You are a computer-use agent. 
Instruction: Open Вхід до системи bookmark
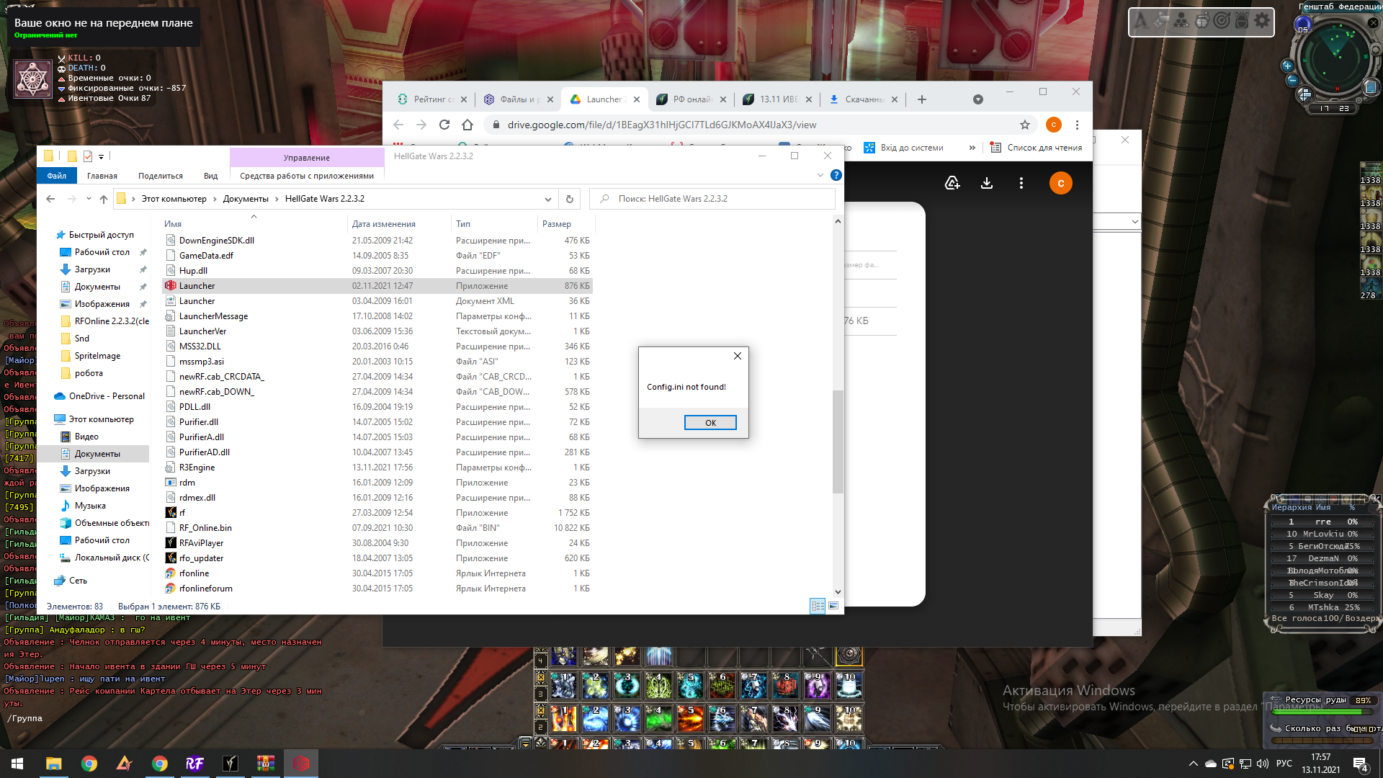[903, 148]
